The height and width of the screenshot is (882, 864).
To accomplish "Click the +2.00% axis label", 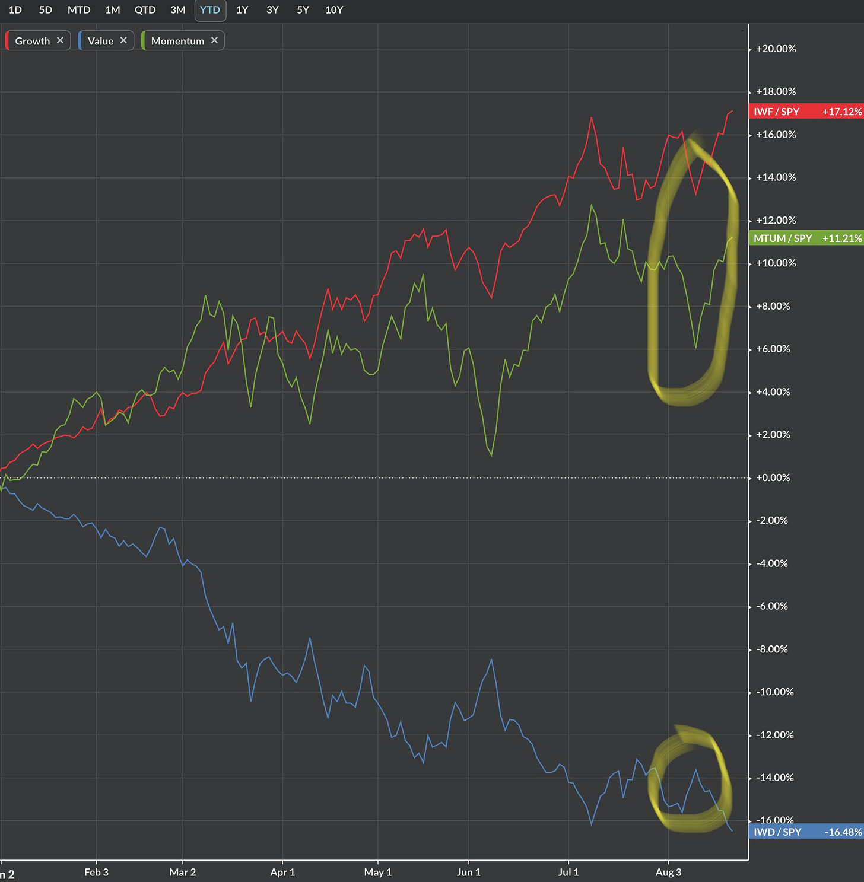I will [773, 435].
